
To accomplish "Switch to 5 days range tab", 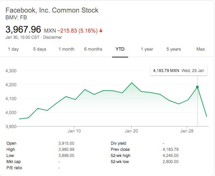I will (40, 49).
